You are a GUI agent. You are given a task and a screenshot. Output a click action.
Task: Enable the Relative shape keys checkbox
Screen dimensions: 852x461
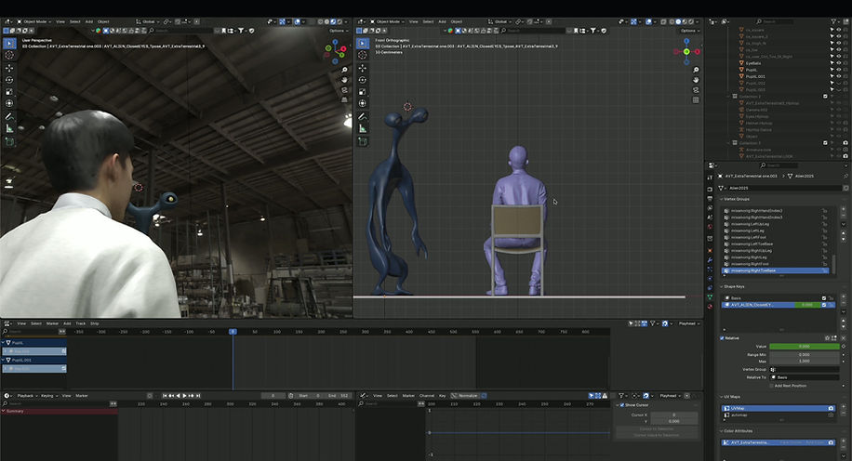[x=724, y=338]
